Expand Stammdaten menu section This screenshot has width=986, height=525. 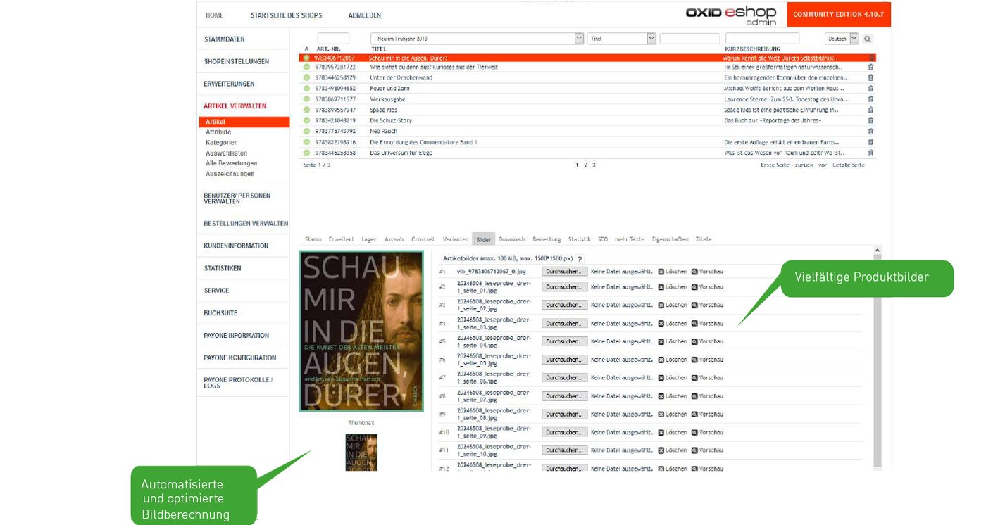click(225, 39)
